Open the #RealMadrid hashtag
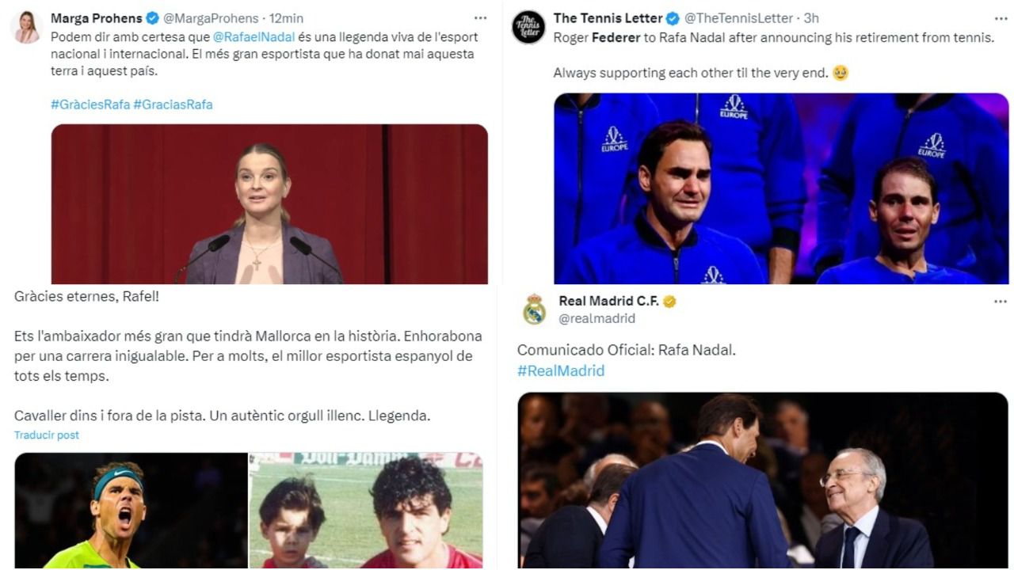 561,370
